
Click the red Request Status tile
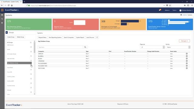(76, 24)
